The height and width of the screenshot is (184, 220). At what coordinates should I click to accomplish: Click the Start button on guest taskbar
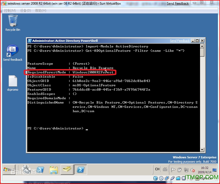tap(9, 169)
